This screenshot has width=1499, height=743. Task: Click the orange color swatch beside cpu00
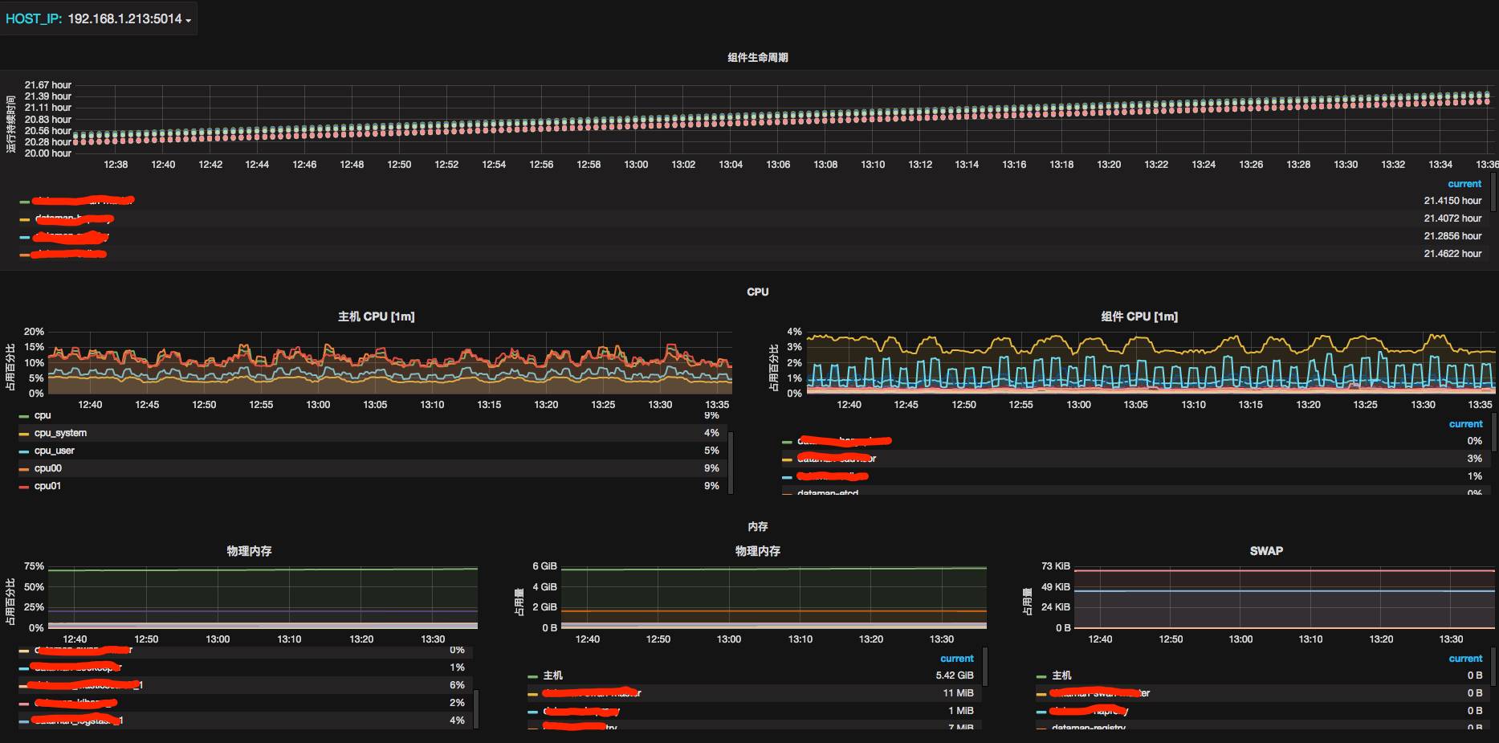tap(24, 469)
